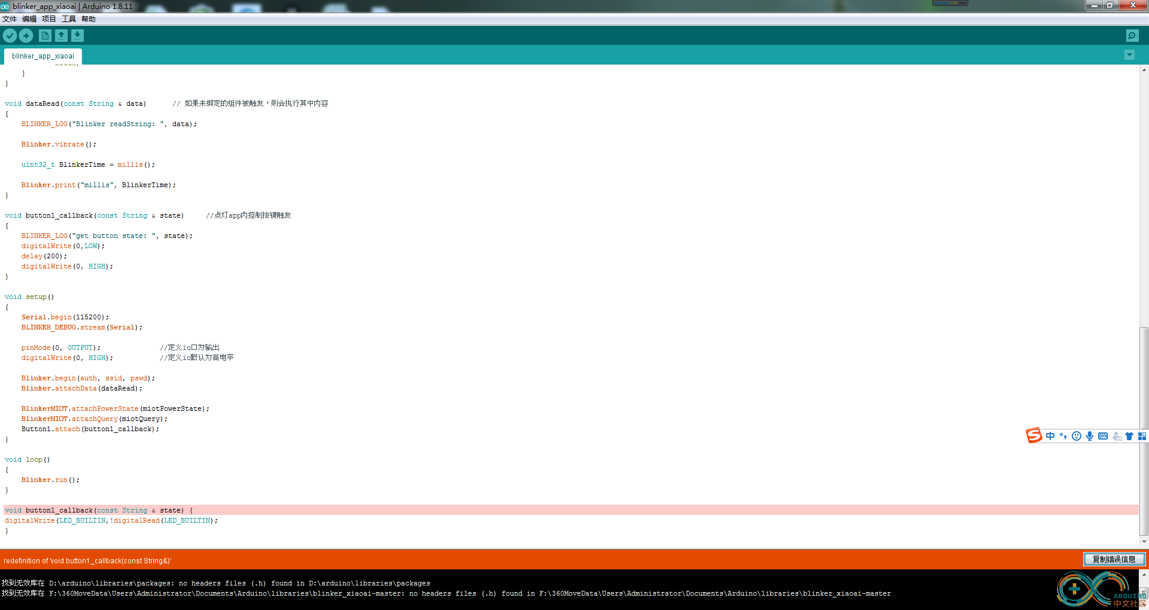Toggle Sogou punctuation mode icon
Viewport: 1149px width, 610px height.
[x=1063, y=436]
